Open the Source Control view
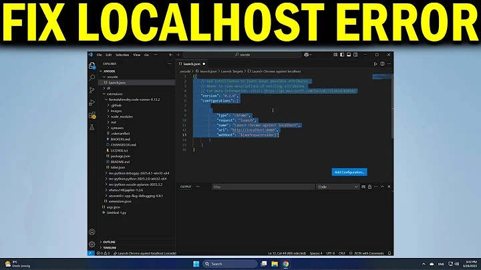 tap(92, 90)
